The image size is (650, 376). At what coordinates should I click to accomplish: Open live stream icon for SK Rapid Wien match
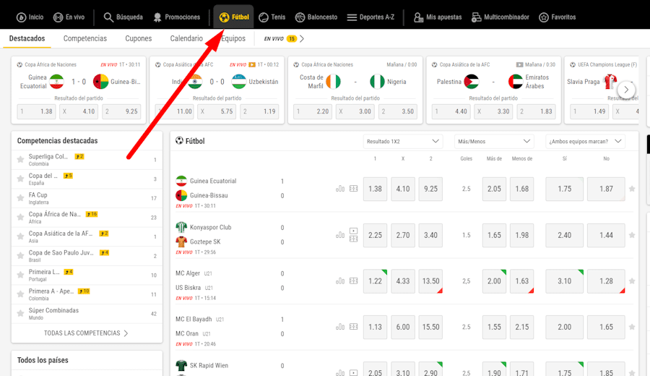pos(354,372)
